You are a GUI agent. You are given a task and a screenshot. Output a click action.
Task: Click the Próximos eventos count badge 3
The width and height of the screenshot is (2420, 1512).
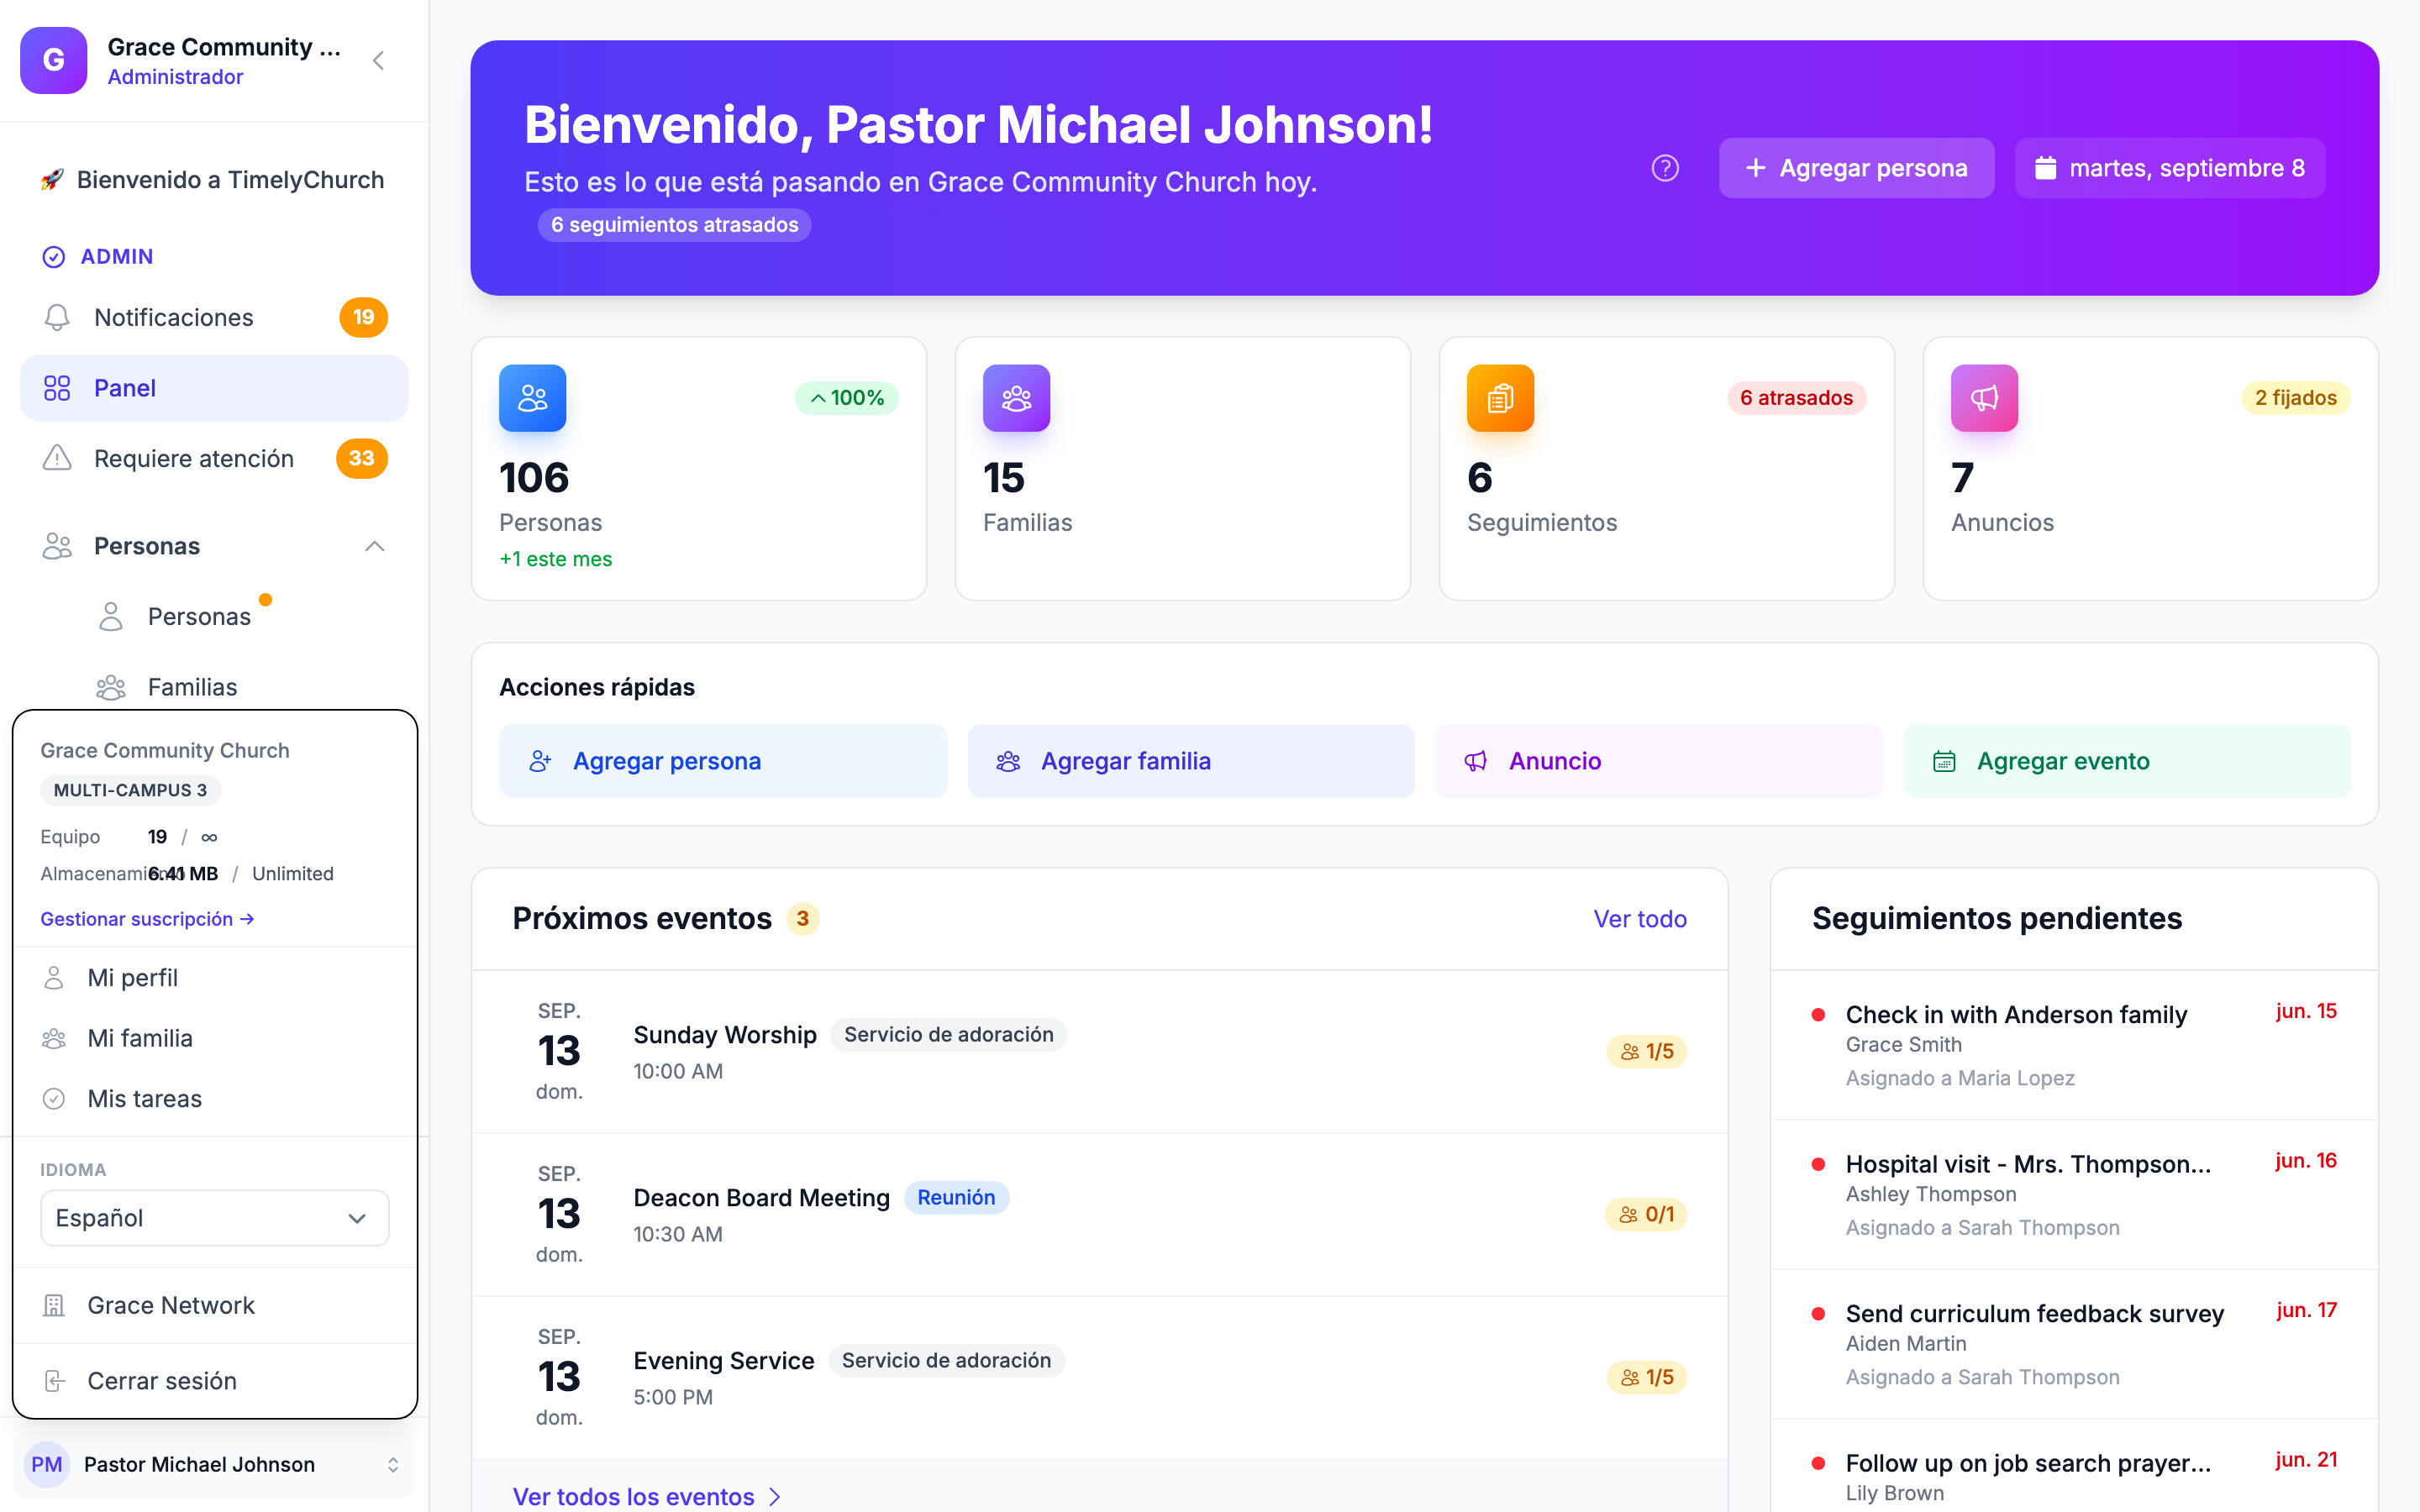pyautogui.click(x=802, y=919)
